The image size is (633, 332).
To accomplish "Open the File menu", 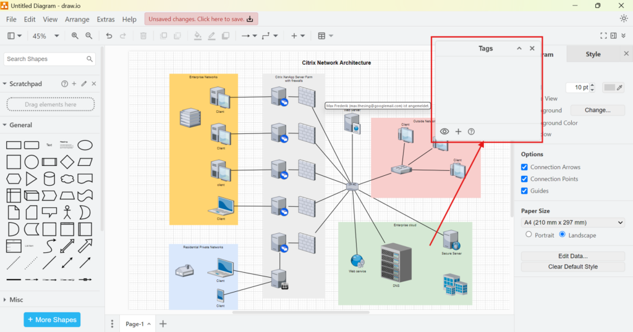I will (11, 19).
